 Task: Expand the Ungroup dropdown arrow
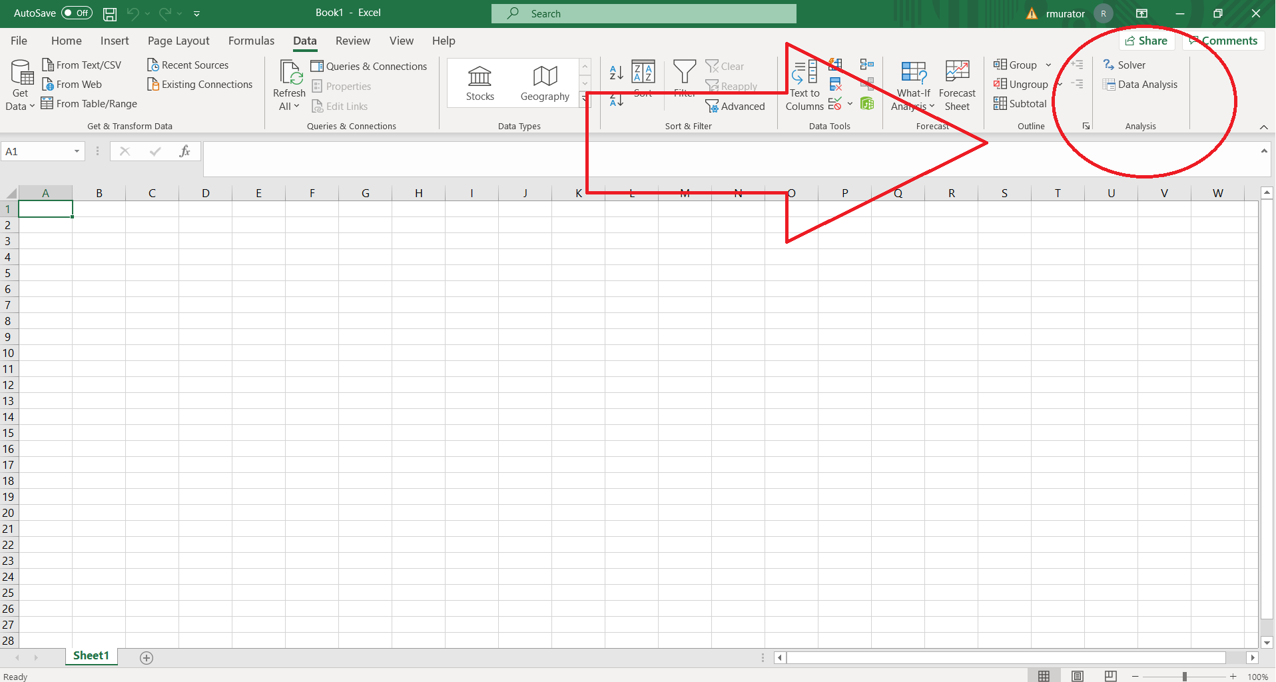[x=1059, y=85]
